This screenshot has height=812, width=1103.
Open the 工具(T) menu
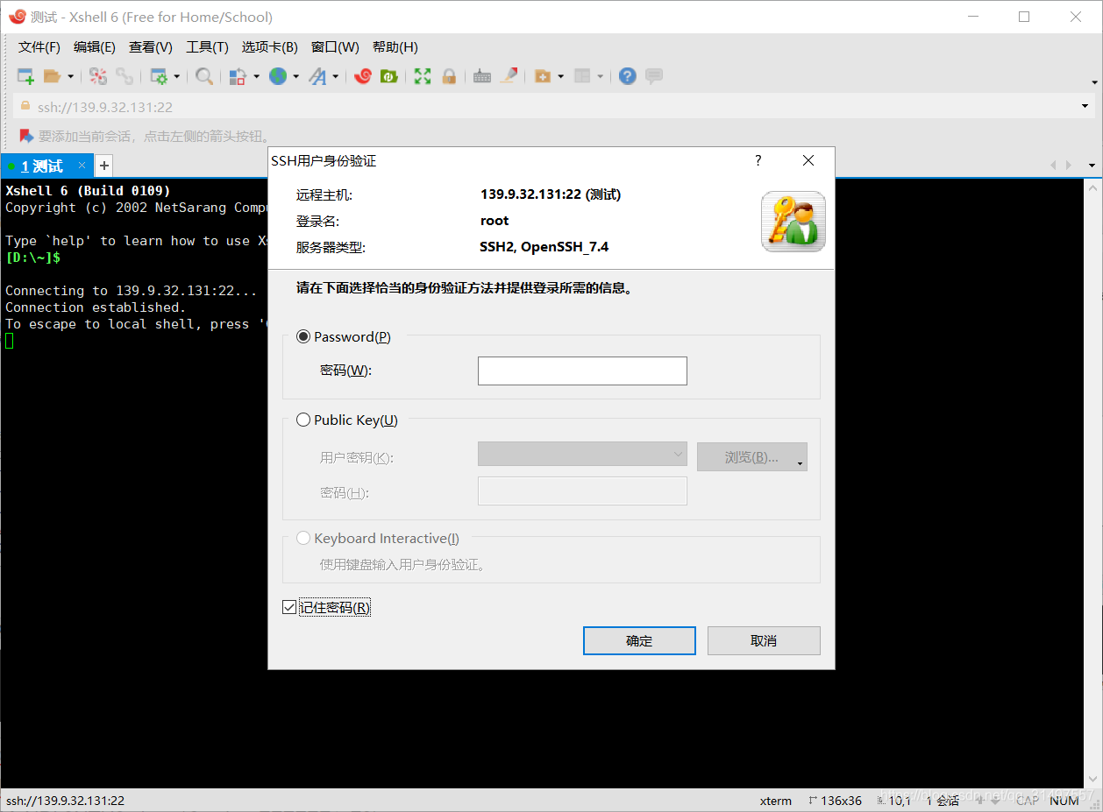pyautogui.click(x=207, y=47)
